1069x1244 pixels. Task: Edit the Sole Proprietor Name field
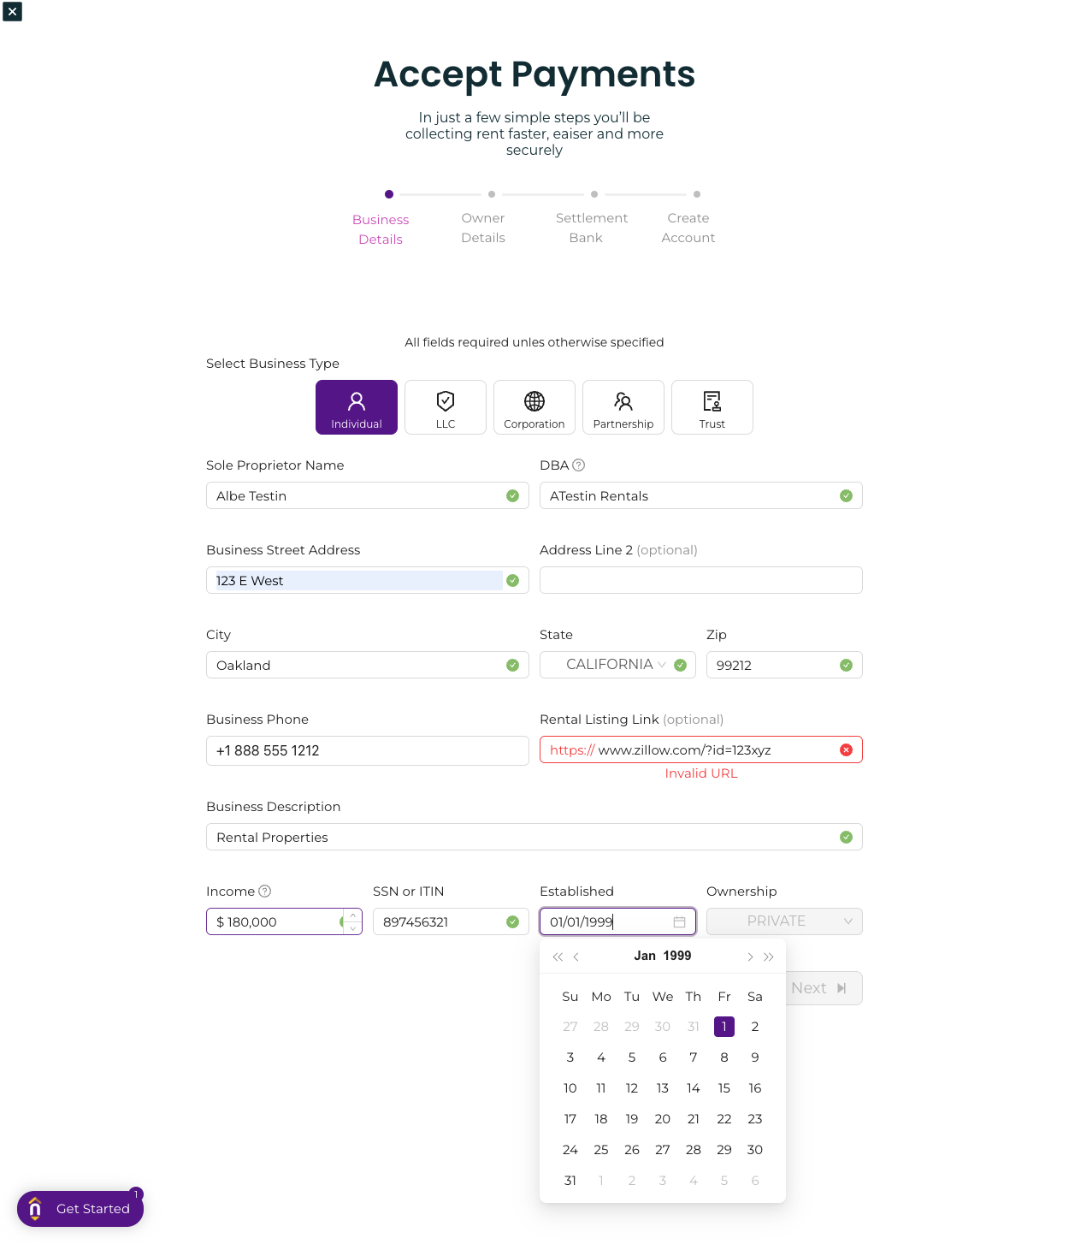[368, 495]
